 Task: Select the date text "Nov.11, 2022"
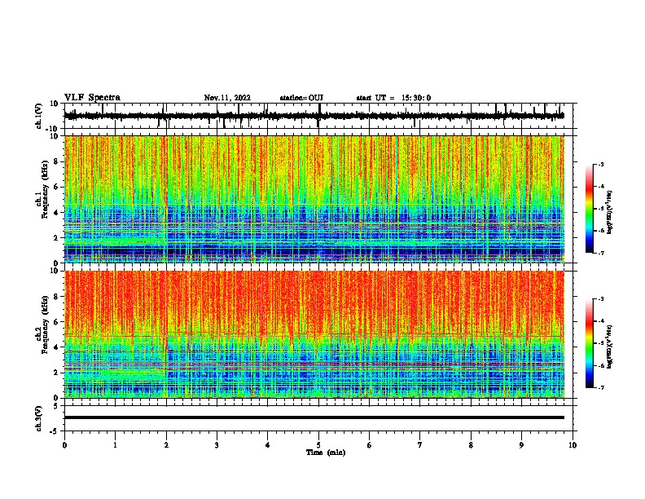pos(227,98)
